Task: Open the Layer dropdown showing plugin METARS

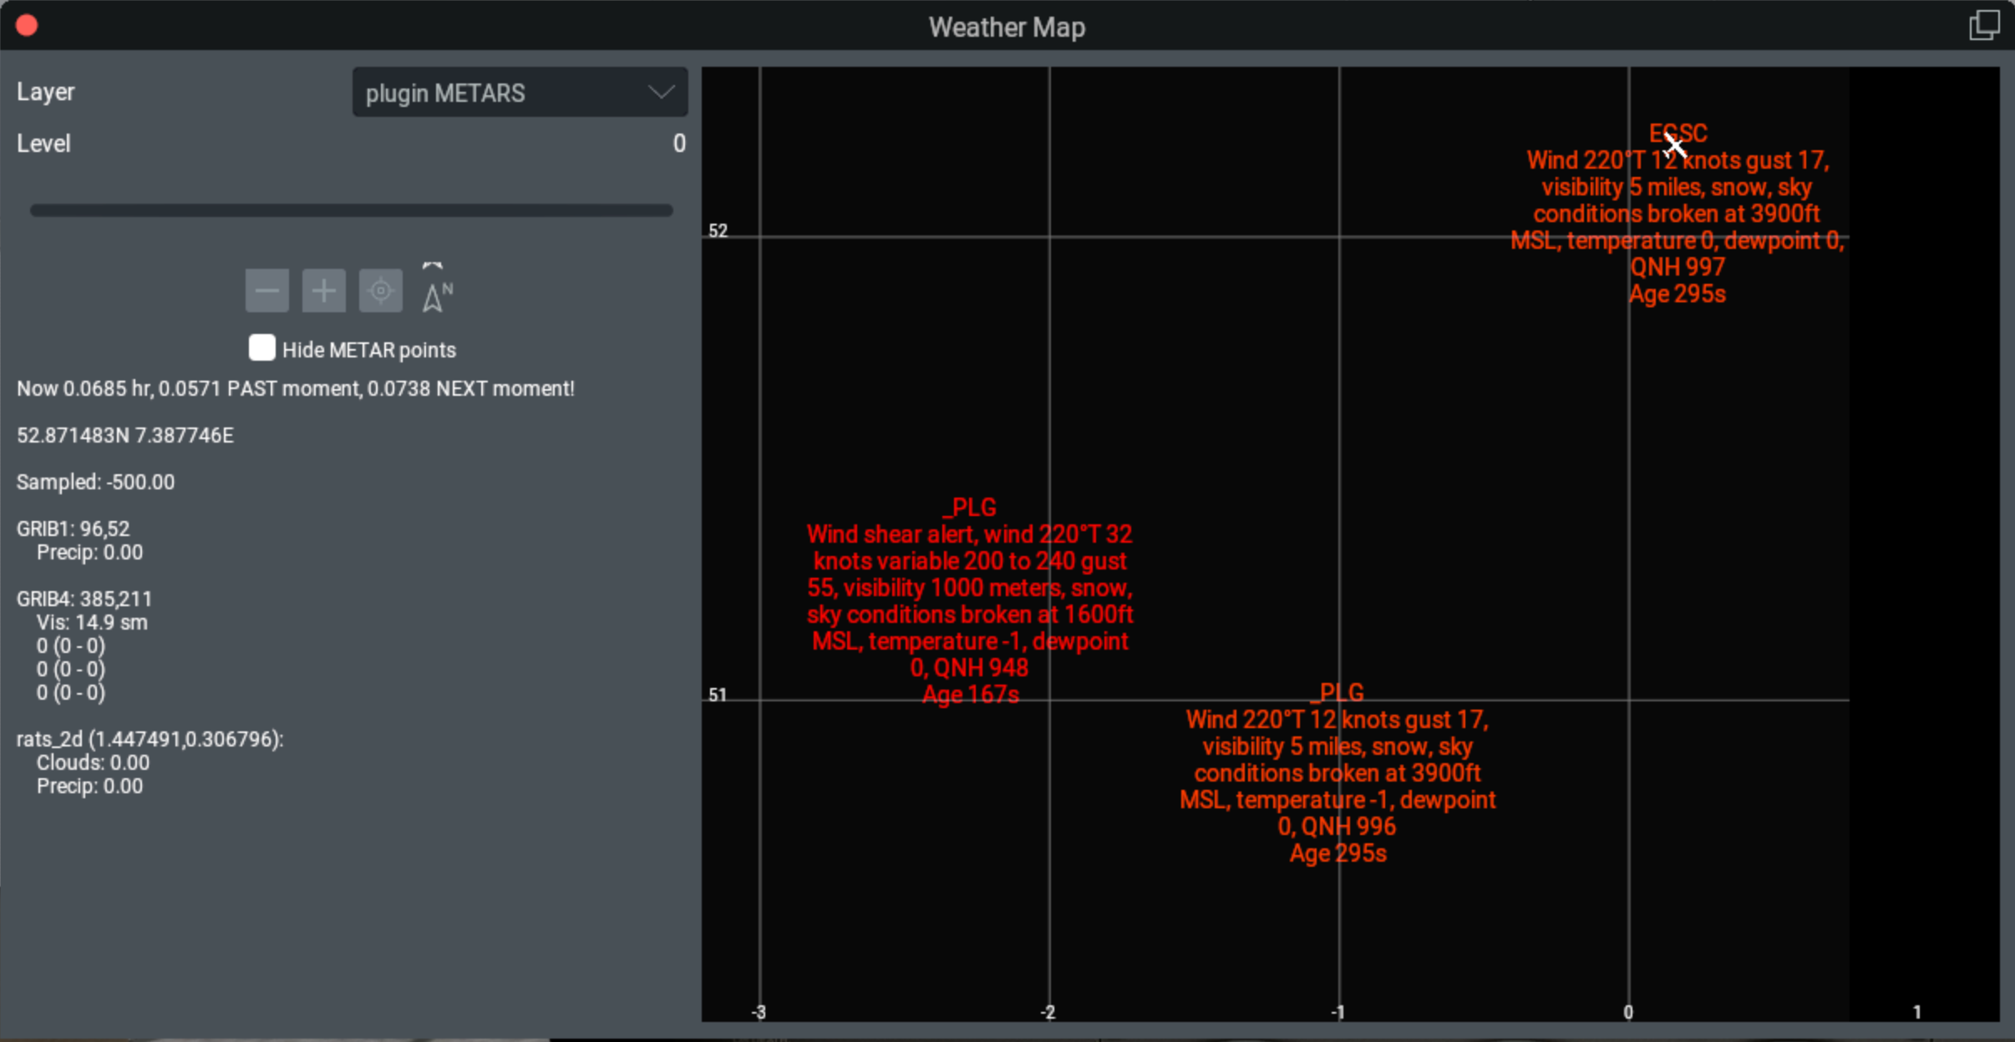Action: click(x=520, y=92)
